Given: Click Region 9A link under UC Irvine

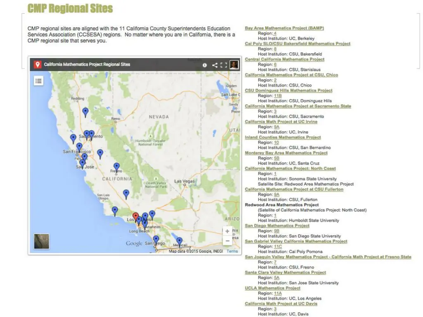Looking at the screenshot, I should 276,127.
